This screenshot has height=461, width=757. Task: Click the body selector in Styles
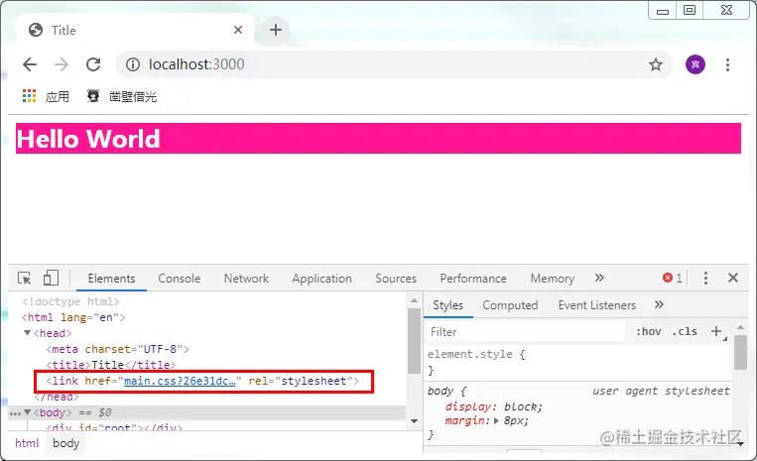[x=441, y=391]
